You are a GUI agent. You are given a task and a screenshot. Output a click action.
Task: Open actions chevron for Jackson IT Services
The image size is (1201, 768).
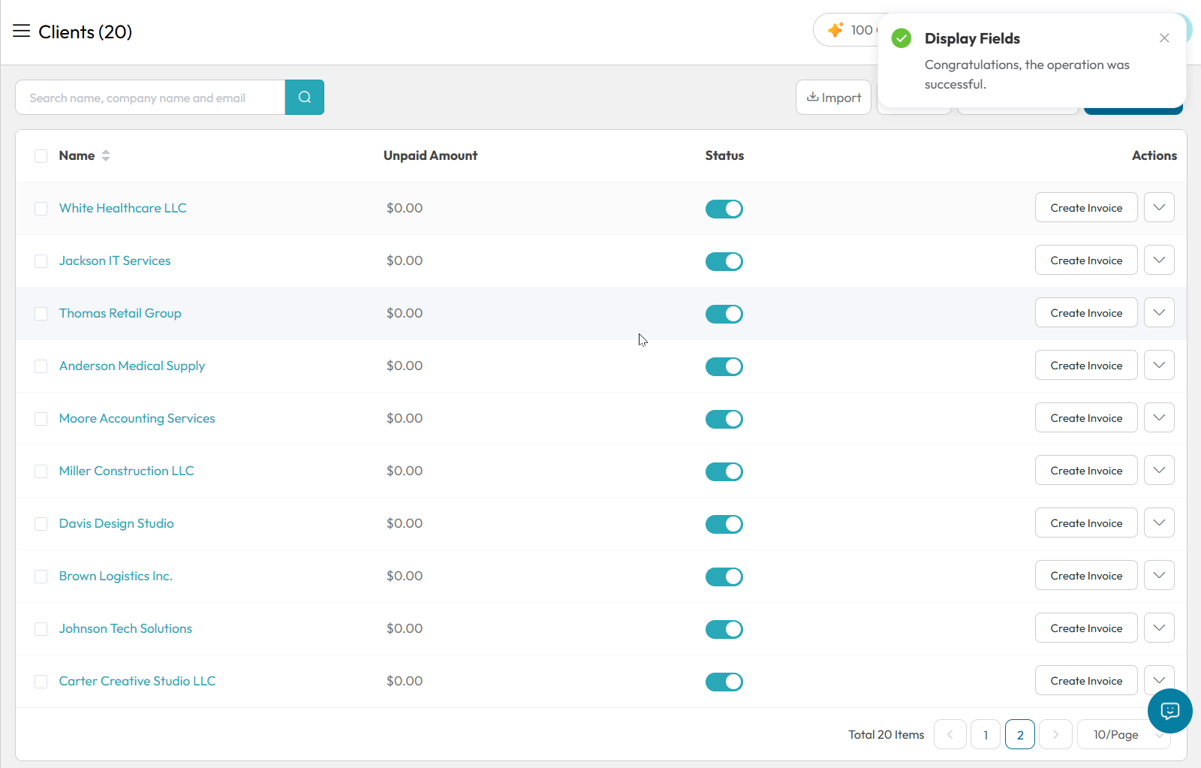(1159, 261)
